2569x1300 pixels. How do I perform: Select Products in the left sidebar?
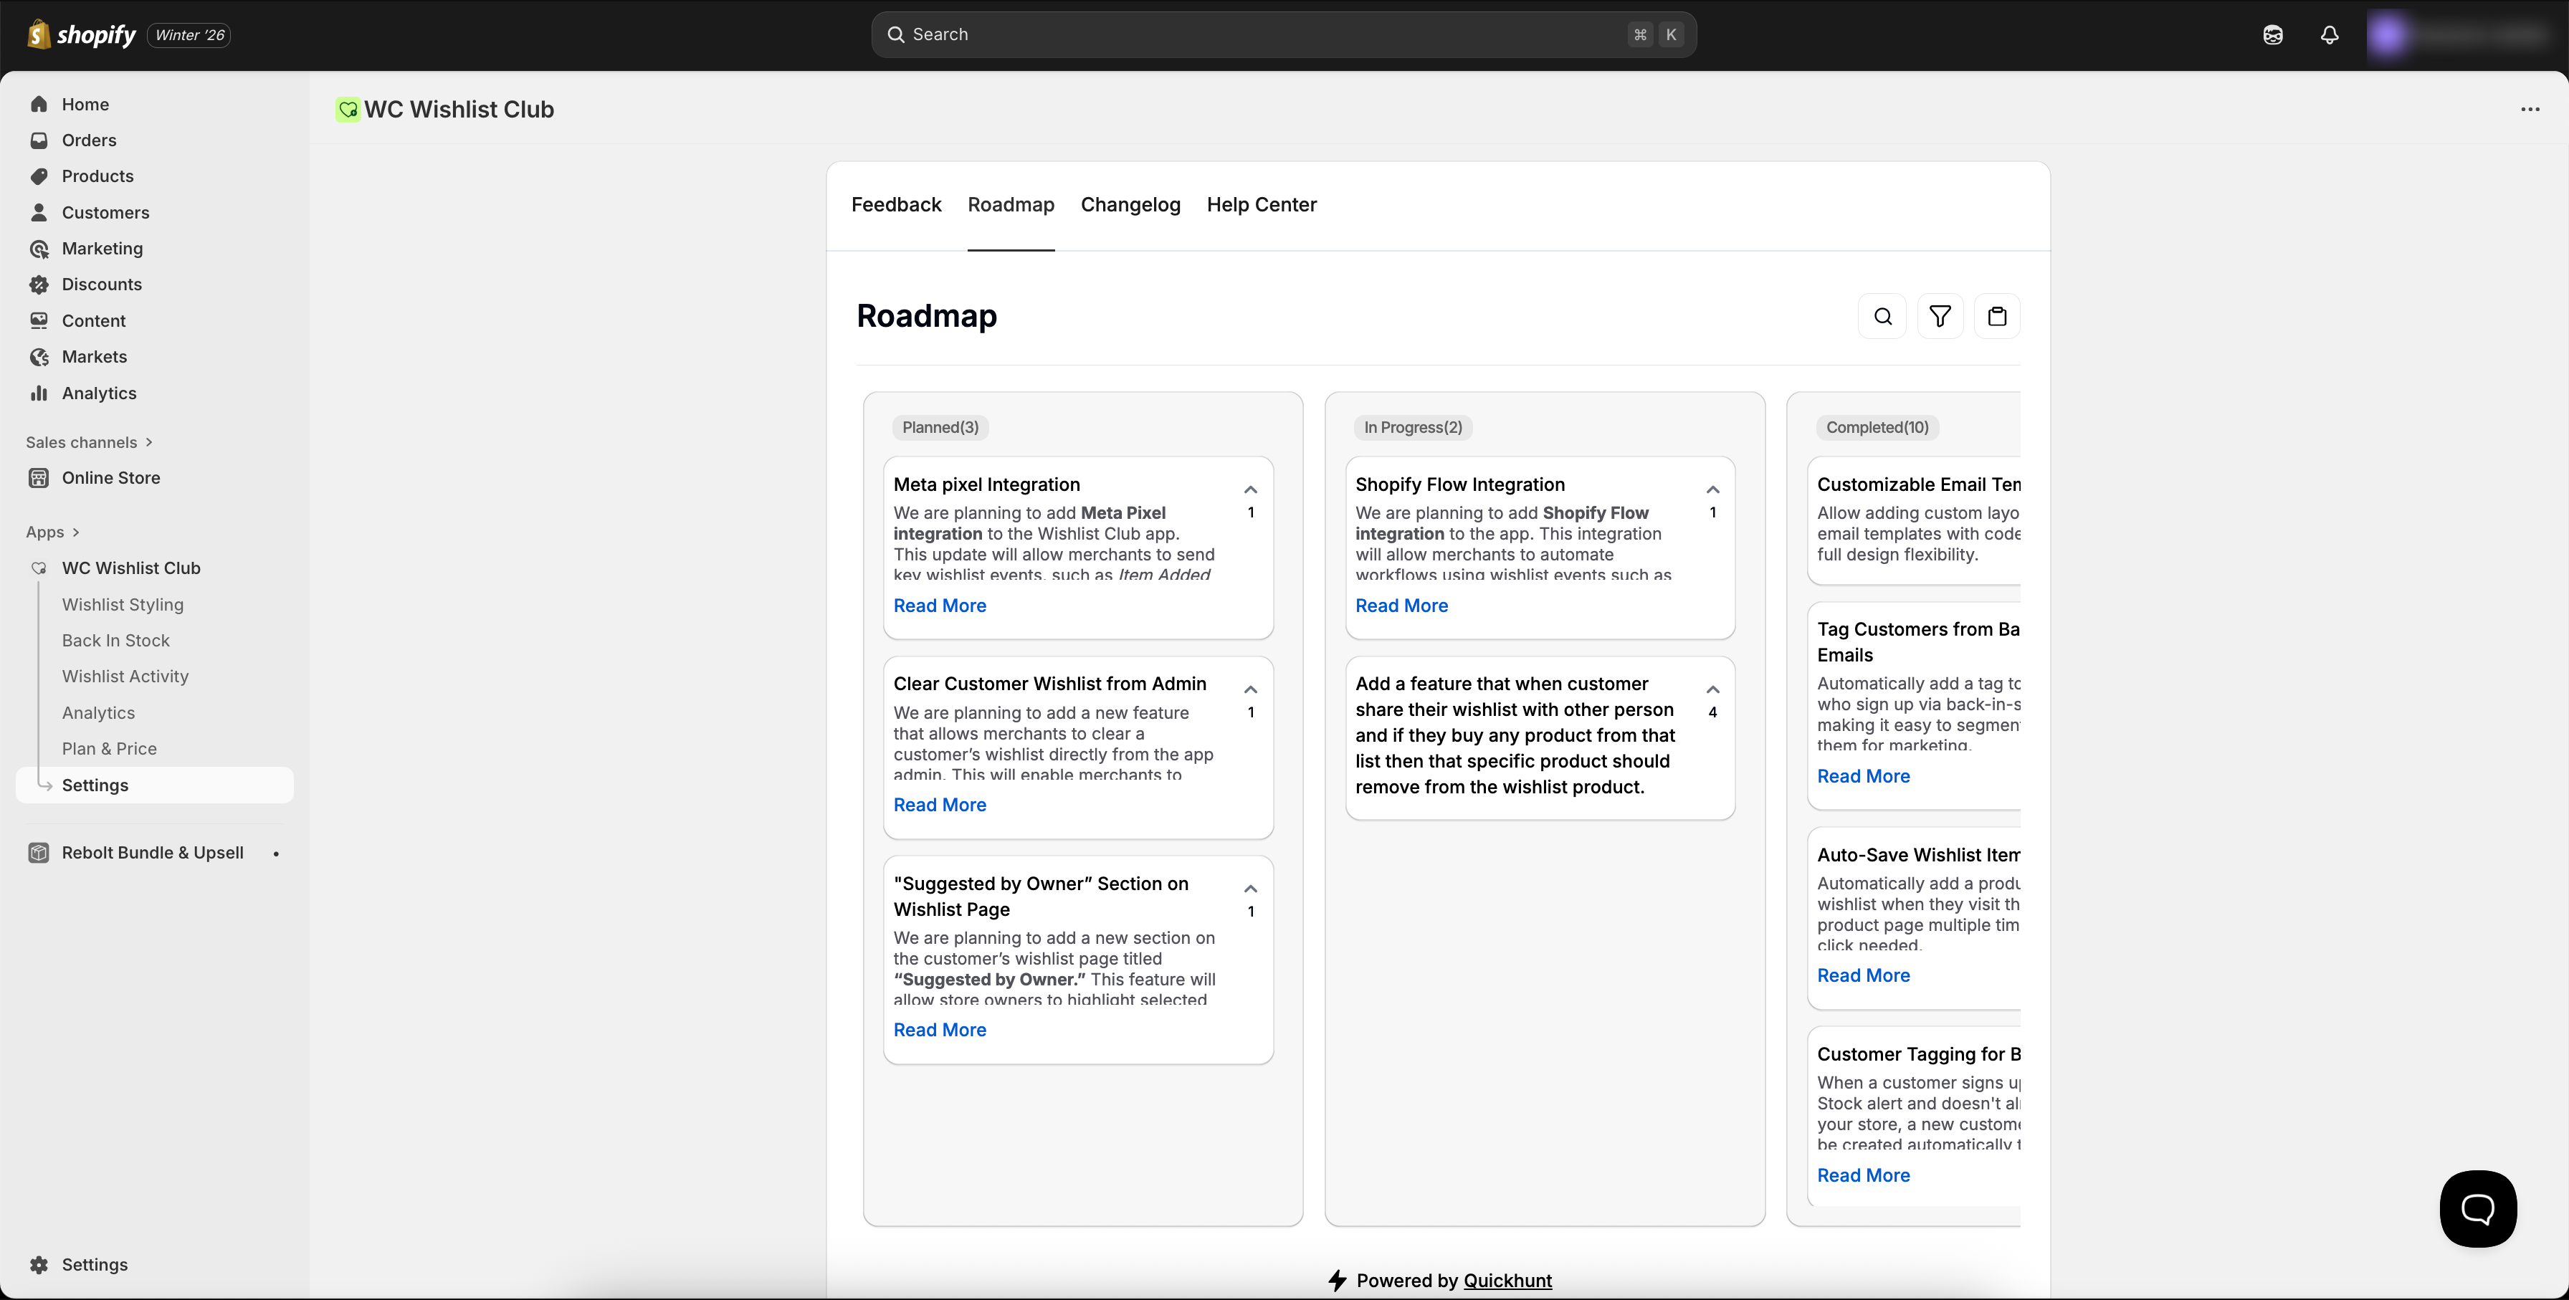pyautogui.click(x=97, y=176)
